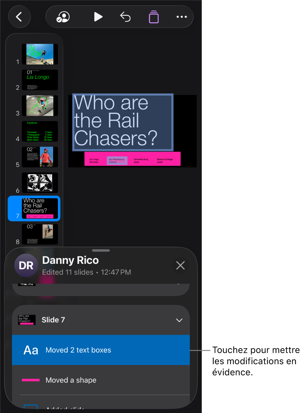This screenshot has width=303, height=413.
Task: Select slide 1 thumbnail in navigator
Action: tap(40, 54)
